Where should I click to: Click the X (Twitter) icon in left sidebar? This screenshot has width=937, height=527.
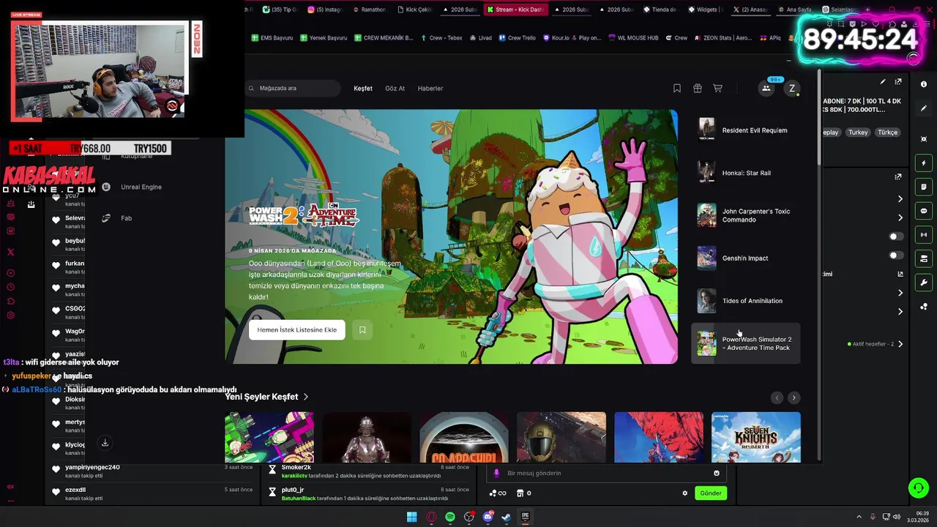pos(11,252)
